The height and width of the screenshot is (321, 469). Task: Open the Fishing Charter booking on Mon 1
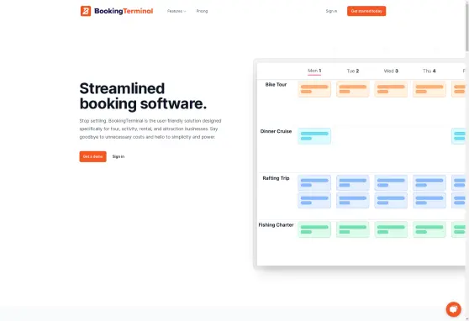point(314,229)
